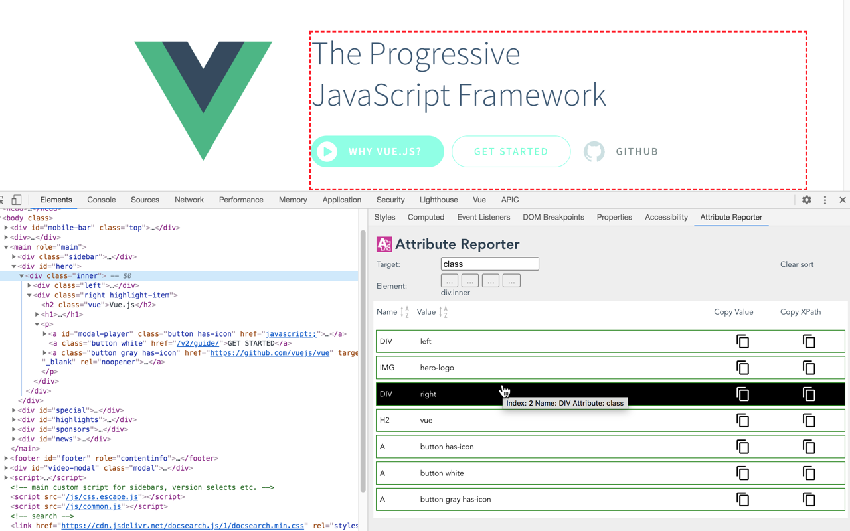Toggle the device toolbar icon
The height and width of the screenshot is (531, 850).
pyautogui.click(x=17, y=200)
